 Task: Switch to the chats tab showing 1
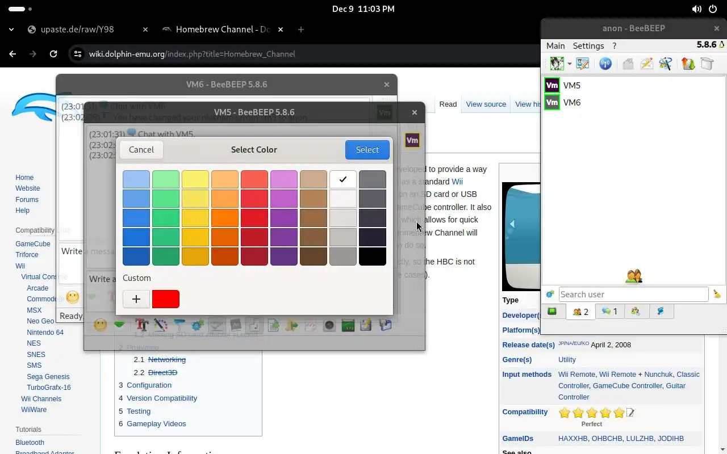pyautogui.click(x=609, y=311)
